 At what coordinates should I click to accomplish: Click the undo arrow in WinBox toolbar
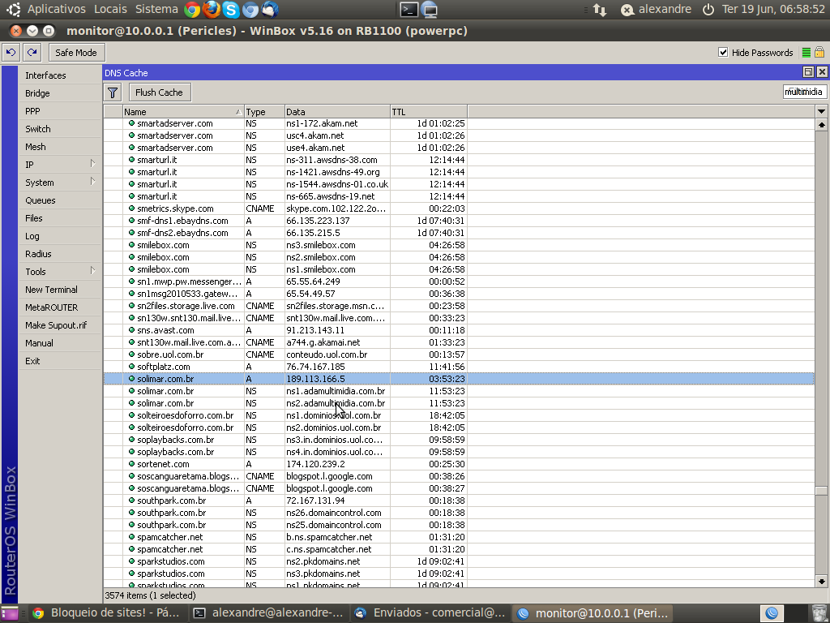pyautogui.click(x=11, y=53)
